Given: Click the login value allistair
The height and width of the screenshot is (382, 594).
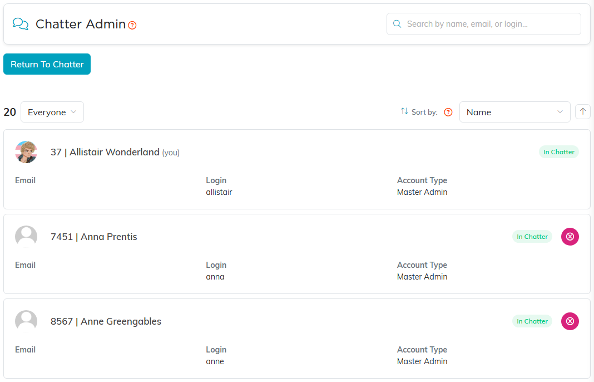Looking at the screenshot, I should [219, 192].
